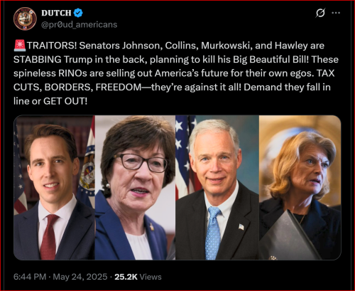This screenshot has height=291, width=355.
Task: Open photo of man wearing red tie
Action: click(54, 188)
